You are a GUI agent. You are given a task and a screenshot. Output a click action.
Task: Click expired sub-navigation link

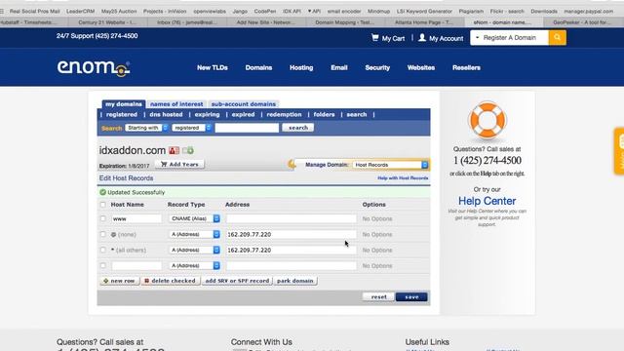click(243, 115)
